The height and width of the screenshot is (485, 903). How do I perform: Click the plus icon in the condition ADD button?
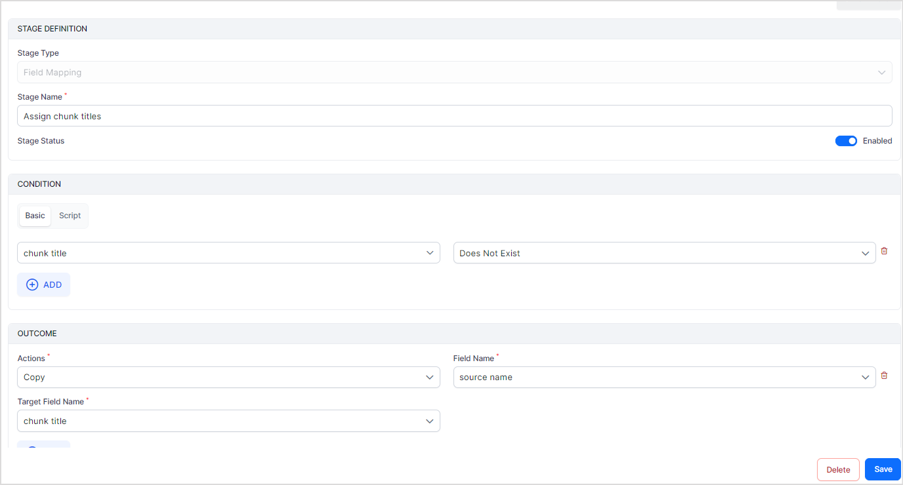point(32,285)
